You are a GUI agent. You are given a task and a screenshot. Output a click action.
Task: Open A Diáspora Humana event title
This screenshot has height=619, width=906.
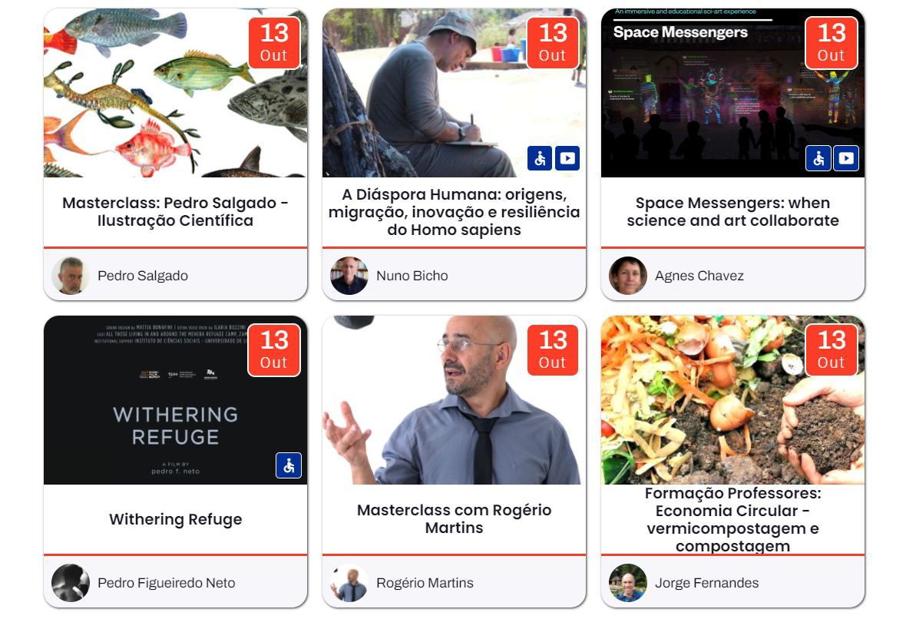[455, 211]
